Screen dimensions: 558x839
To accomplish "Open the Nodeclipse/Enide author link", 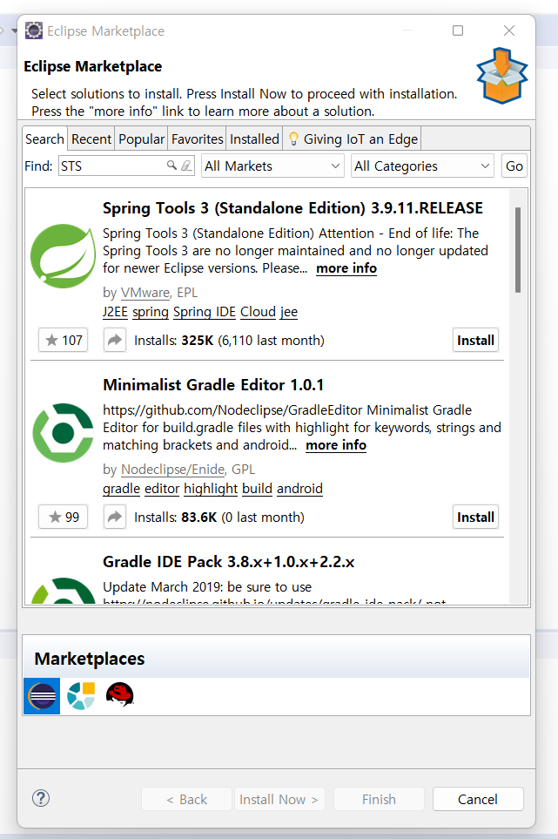I will click(172, 470).
